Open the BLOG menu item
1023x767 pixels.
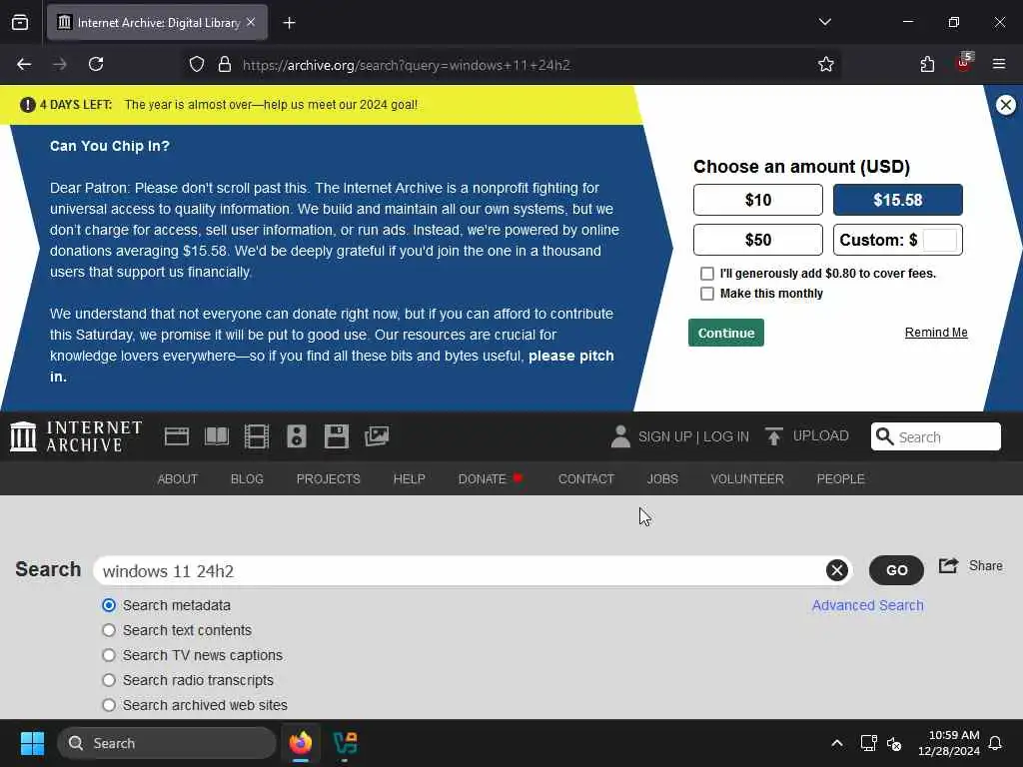point(247,478)
